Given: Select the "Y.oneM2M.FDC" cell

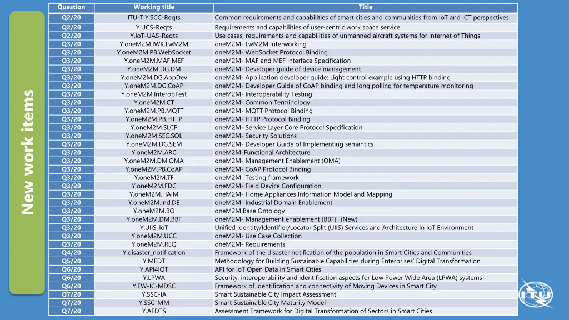Looking at the screenshot, I should (154, 186).
